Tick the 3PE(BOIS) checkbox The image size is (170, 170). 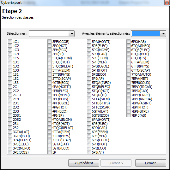click(x=10, y=152)
